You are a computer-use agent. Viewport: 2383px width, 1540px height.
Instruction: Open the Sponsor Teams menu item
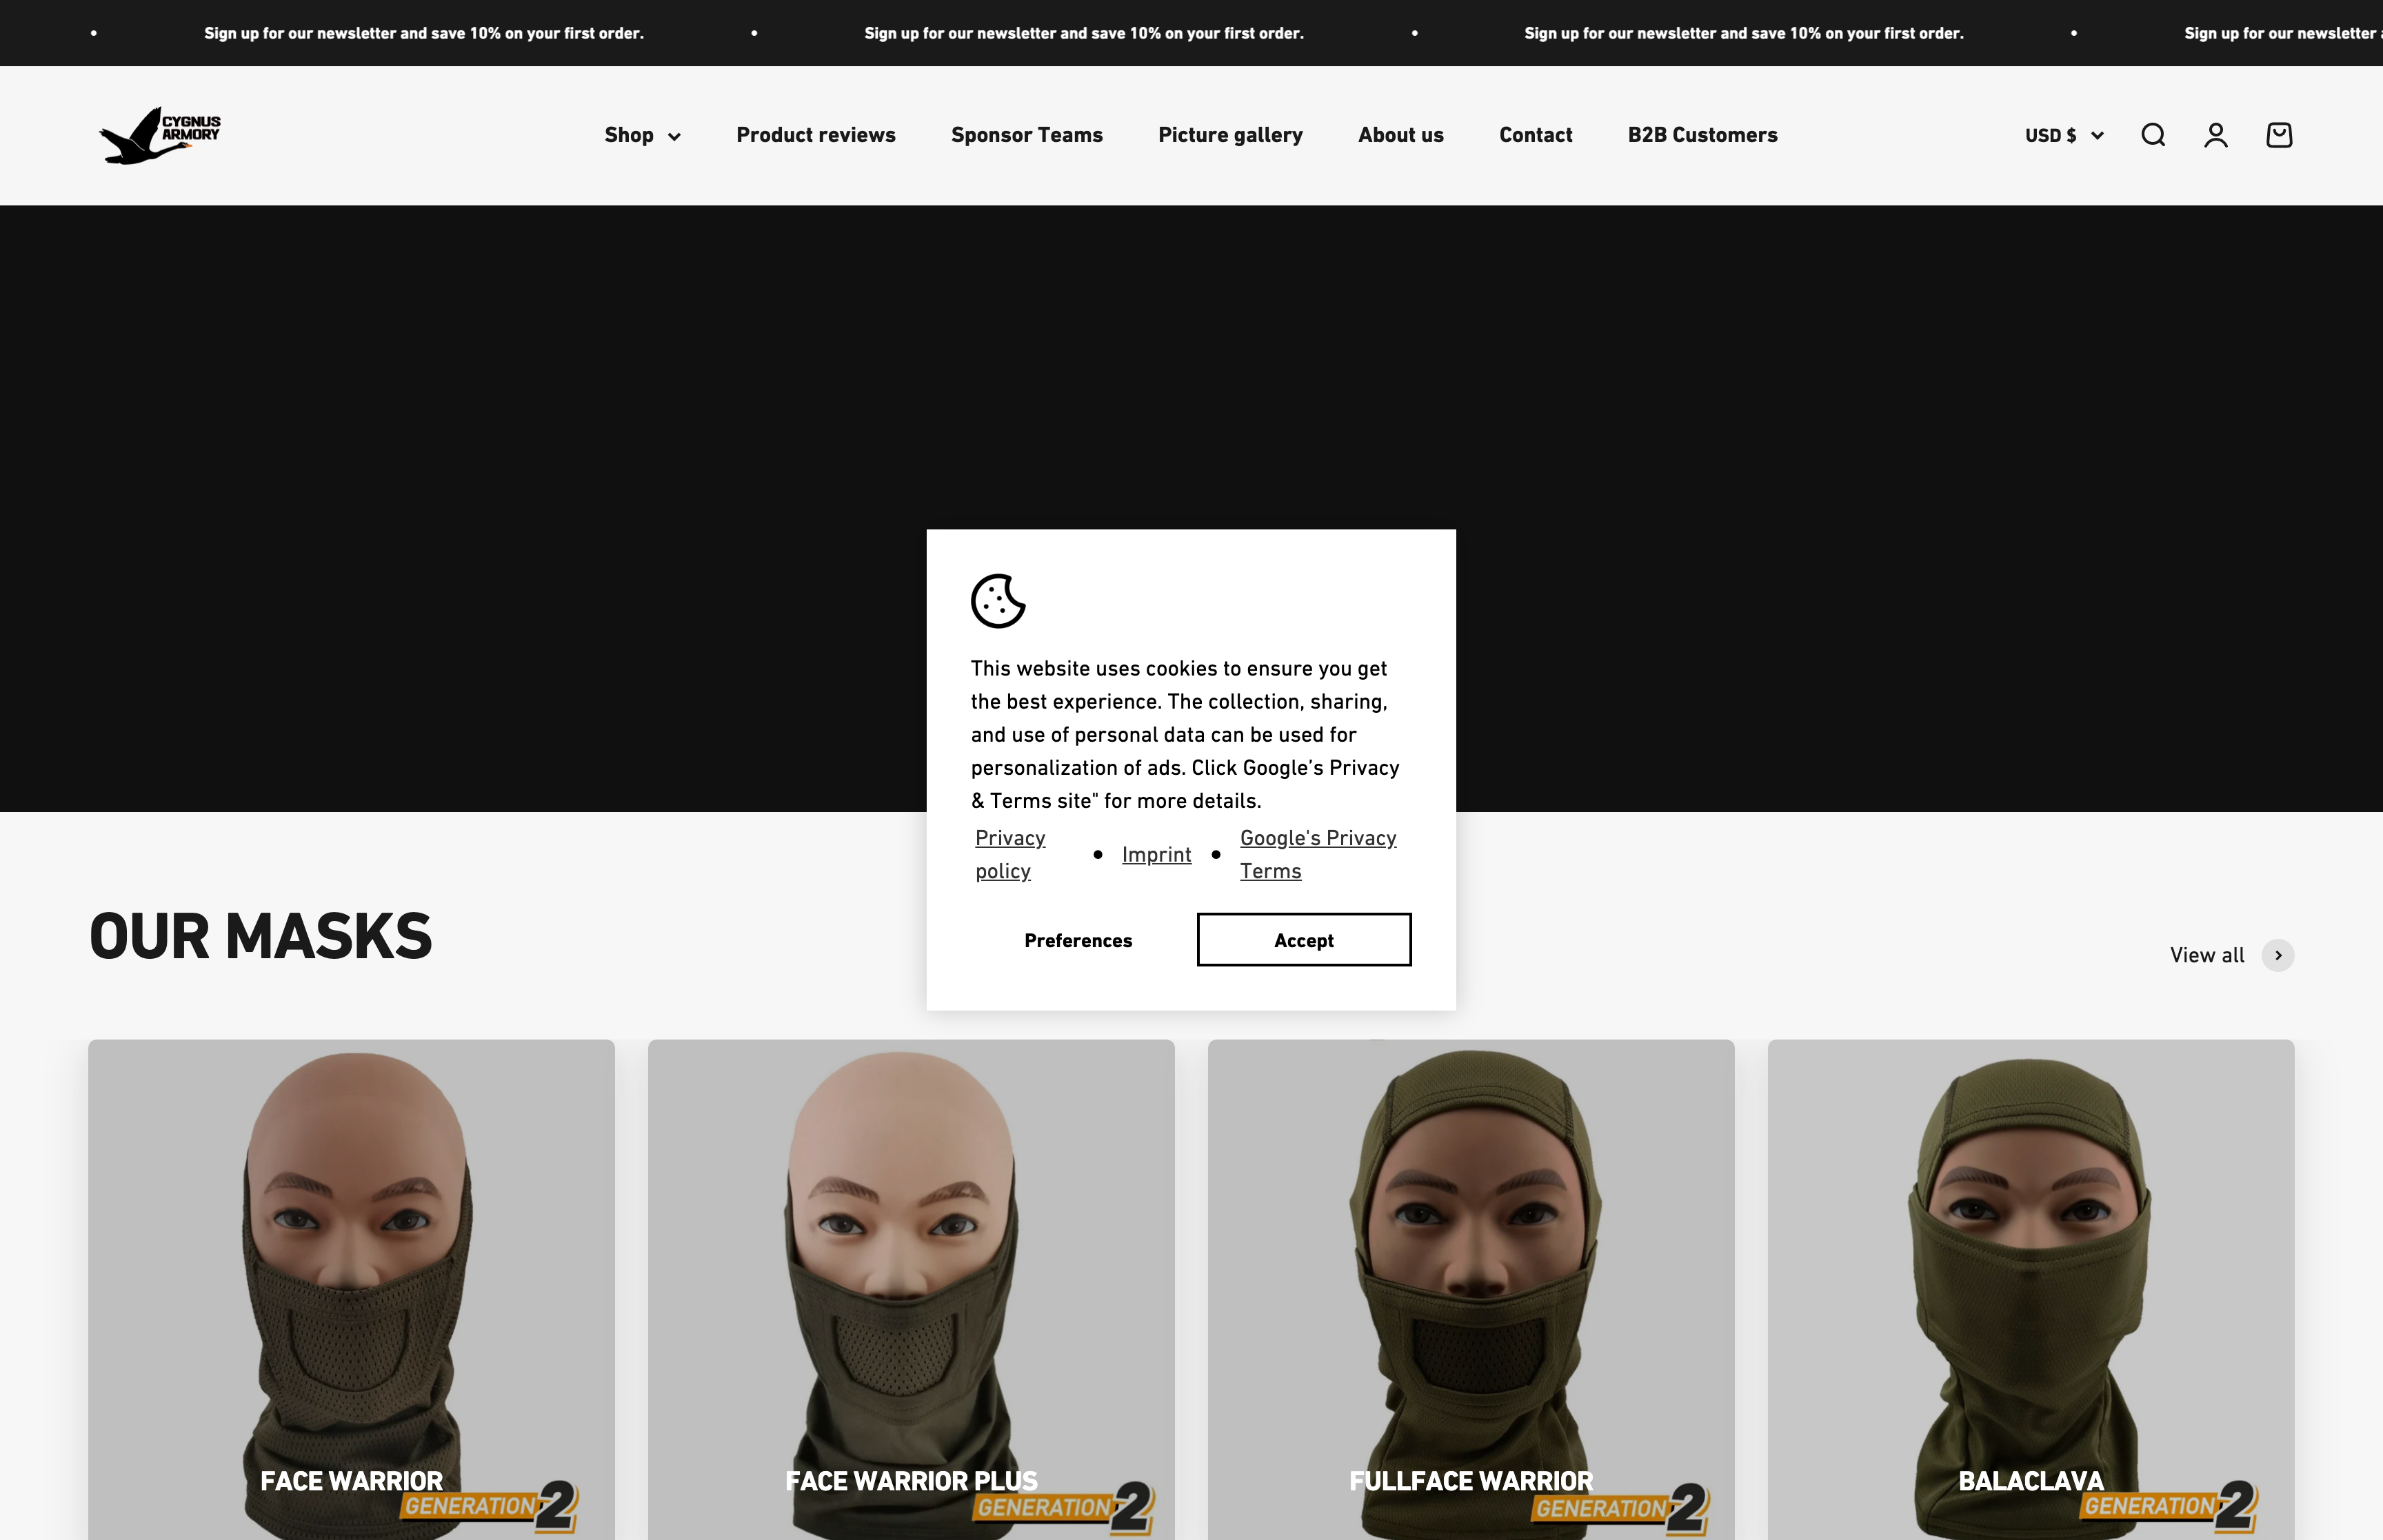pos(1026,135)
